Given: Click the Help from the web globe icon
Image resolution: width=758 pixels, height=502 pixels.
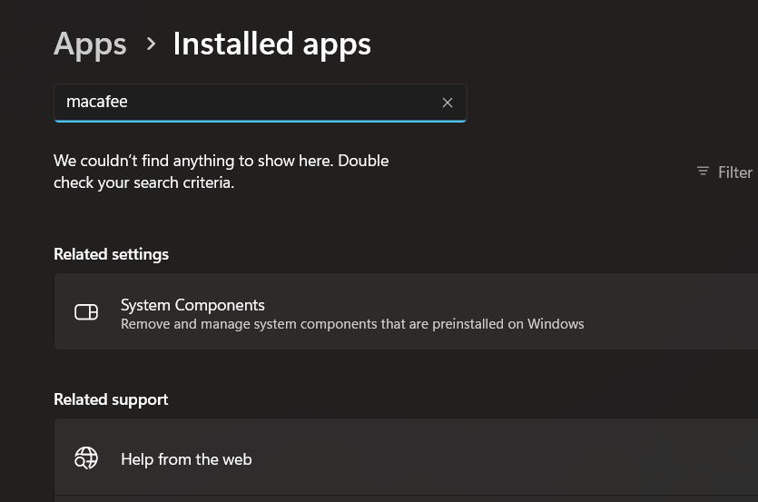Looking at the screenshot, I should [x=86, y=458].
